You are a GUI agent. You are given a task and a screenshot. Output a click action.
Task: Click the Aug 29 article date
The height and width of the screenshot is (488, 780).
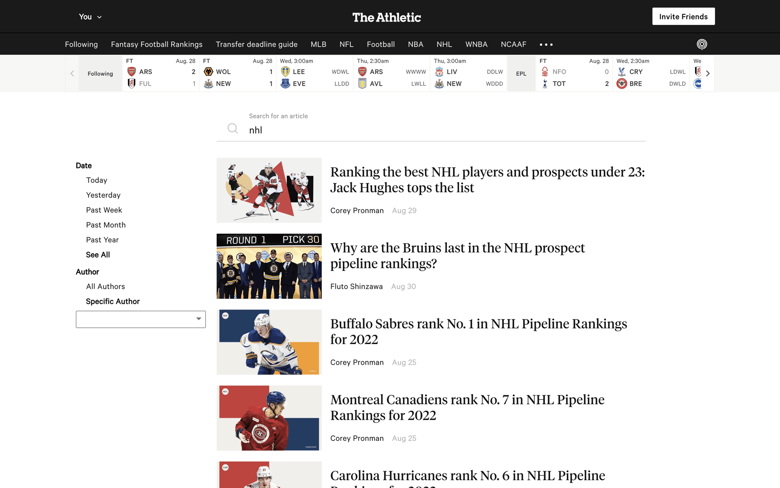(x=404, y=211)
